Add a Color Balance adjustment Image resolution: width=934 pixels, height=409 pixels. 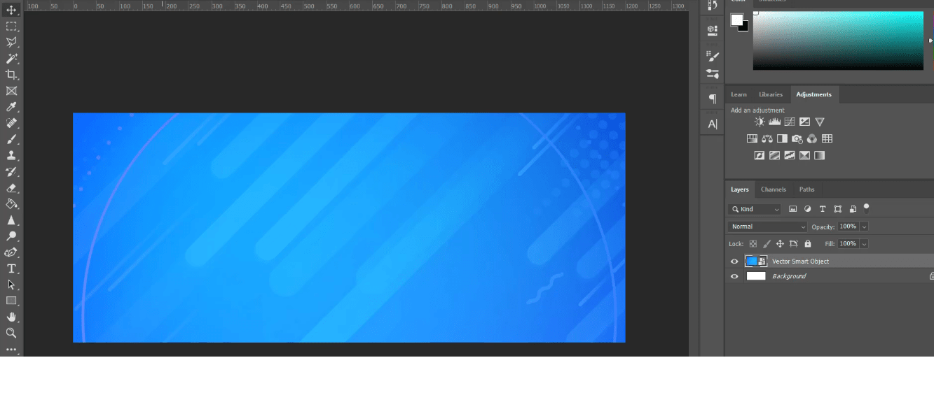[767, 138]
